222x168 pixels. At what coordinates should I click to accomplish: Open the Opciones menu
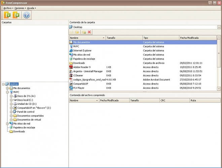tap(20, 8)
